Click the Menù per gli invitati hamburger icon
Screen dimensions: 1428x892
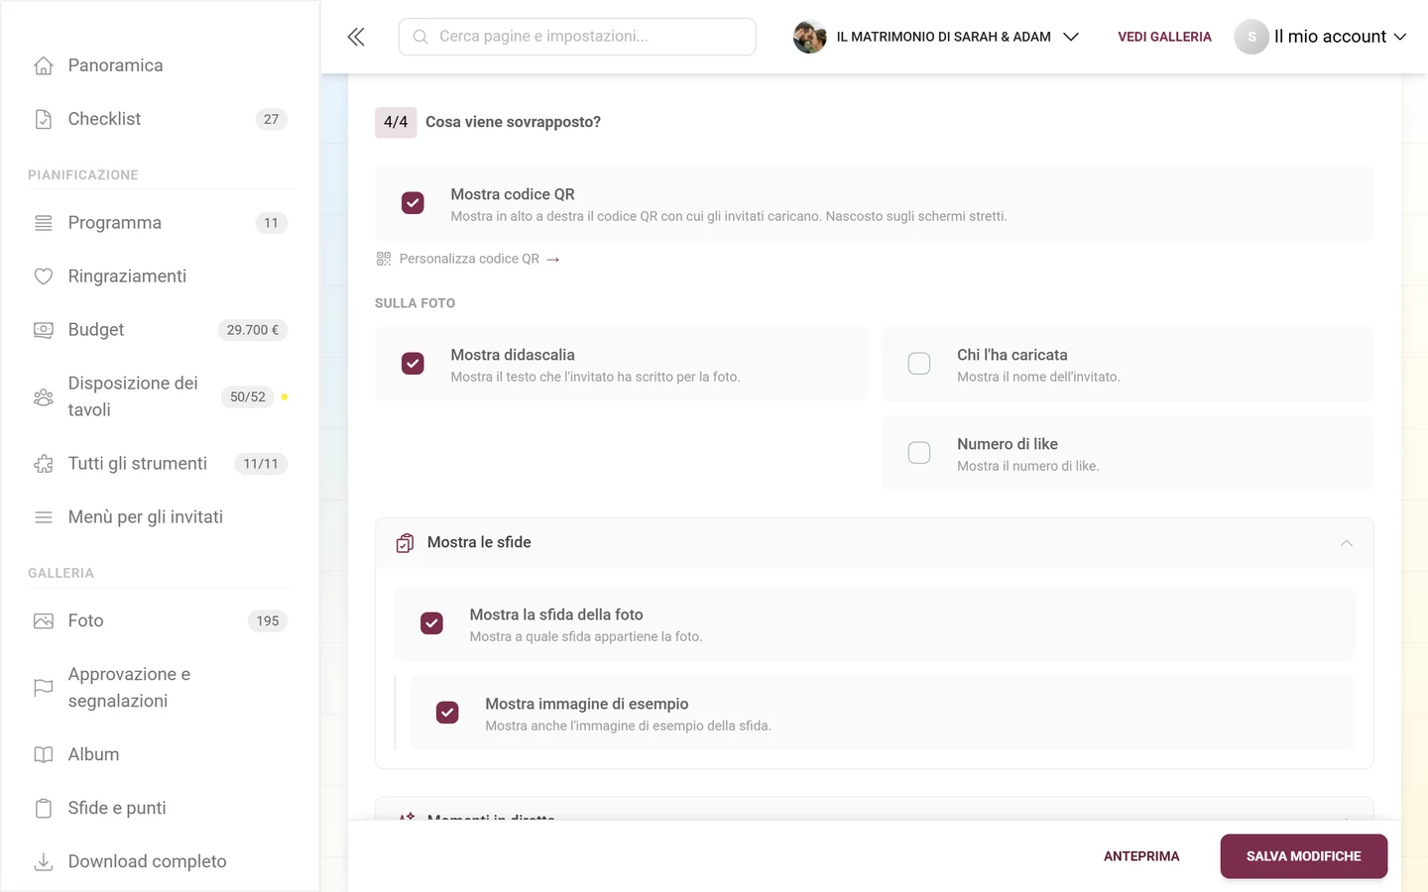coord(44,517)
